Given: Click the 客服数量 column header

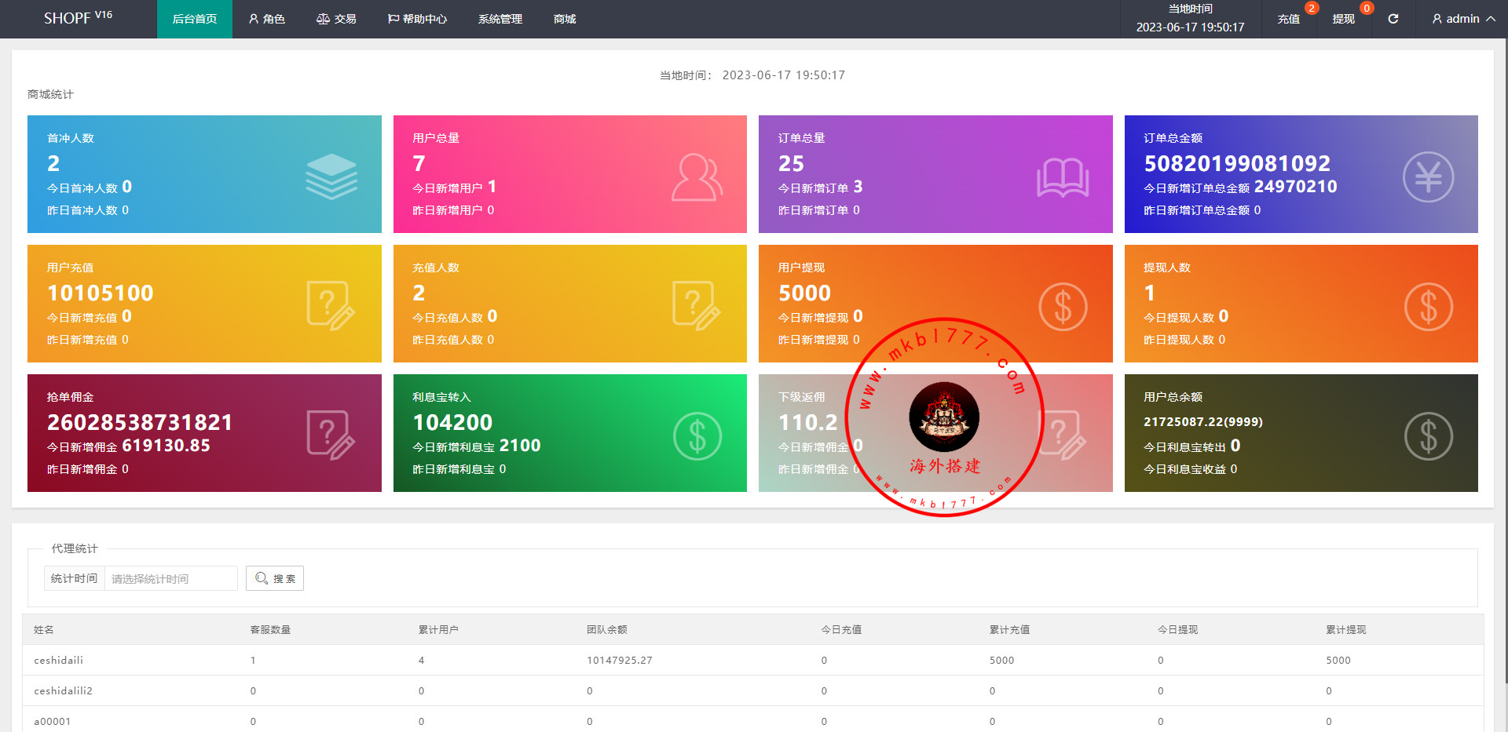Looking at the screenshot, I should coord(270,629).
